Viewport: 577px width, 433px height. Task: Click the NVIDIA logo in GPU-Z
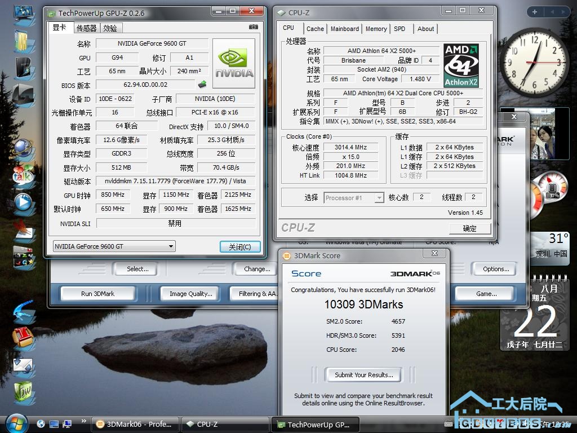(x=234, y=63)
